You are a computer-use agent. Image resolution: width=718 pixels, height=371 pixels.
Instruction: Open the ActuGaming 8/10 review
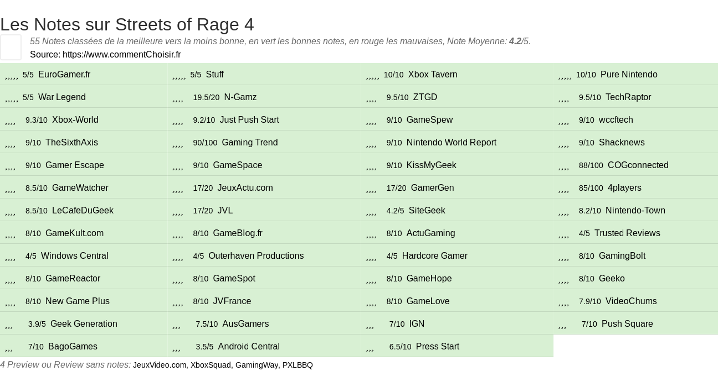coord(457,233)
